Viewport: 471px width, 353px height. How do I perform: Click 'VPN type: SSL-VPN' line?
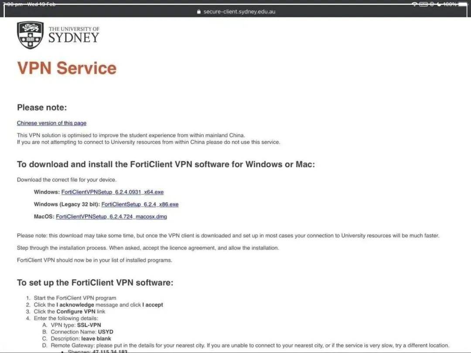coord(76,325)
